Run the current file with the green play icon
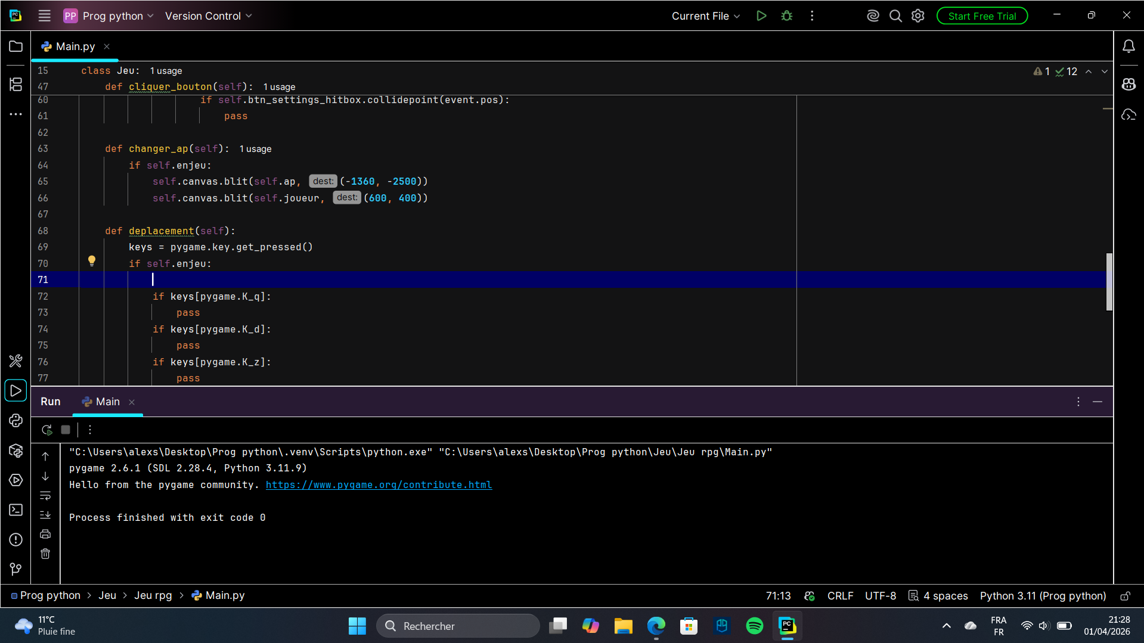This screenshot has height=643, width=1144. pos(761,16)
